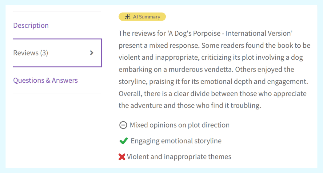323x173 pixels.
Task: Select 'Engaging emotional storyline' highlight
Action: [x=176, y=141]
